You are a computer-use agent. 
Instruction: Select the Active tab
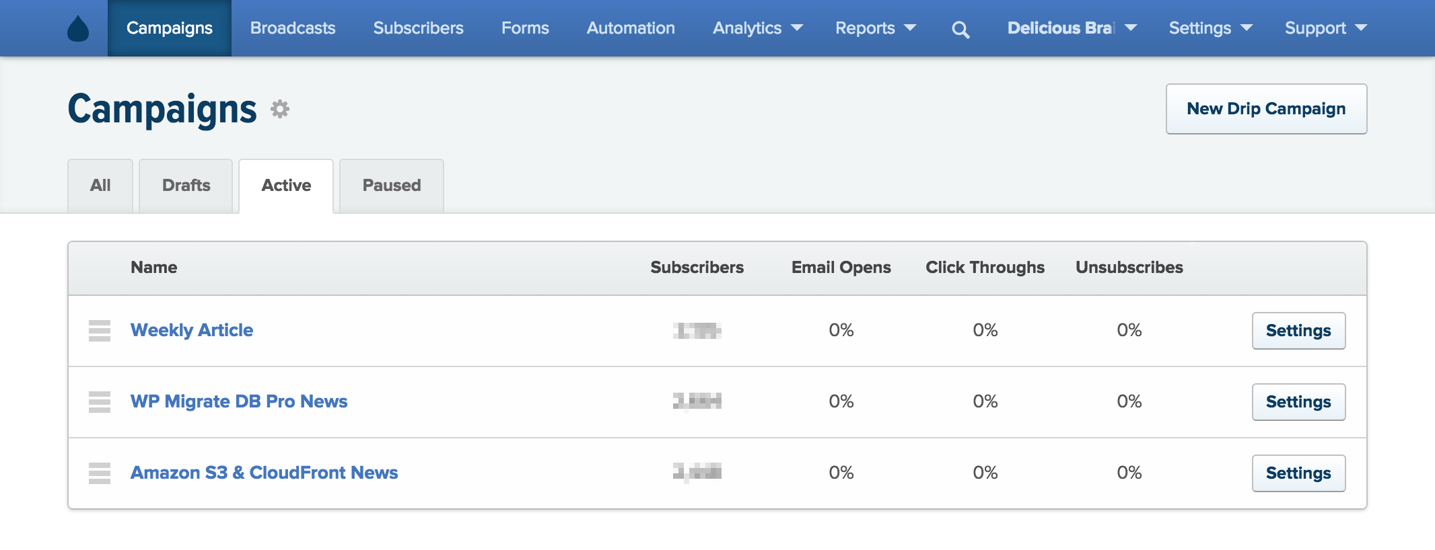[x=286, y=186]
